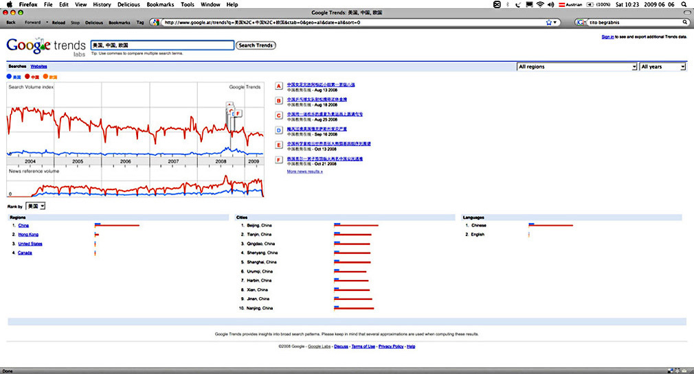Click the news marker B icon in list
This screenshot has height=374, width=694.
pos(279,101)
